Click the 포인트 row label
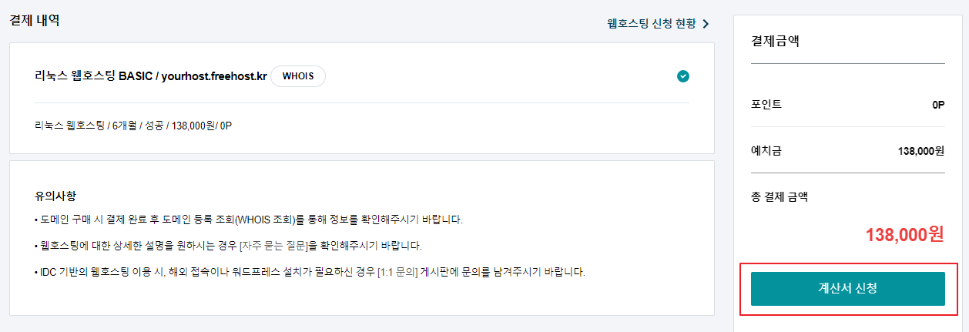This screenshot has height=332, width=969. tap(766, 103)
